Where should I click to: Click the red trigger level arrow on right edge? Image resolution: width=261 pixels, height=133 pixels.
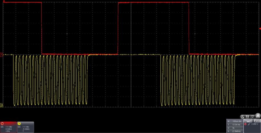tap(260, 29)
